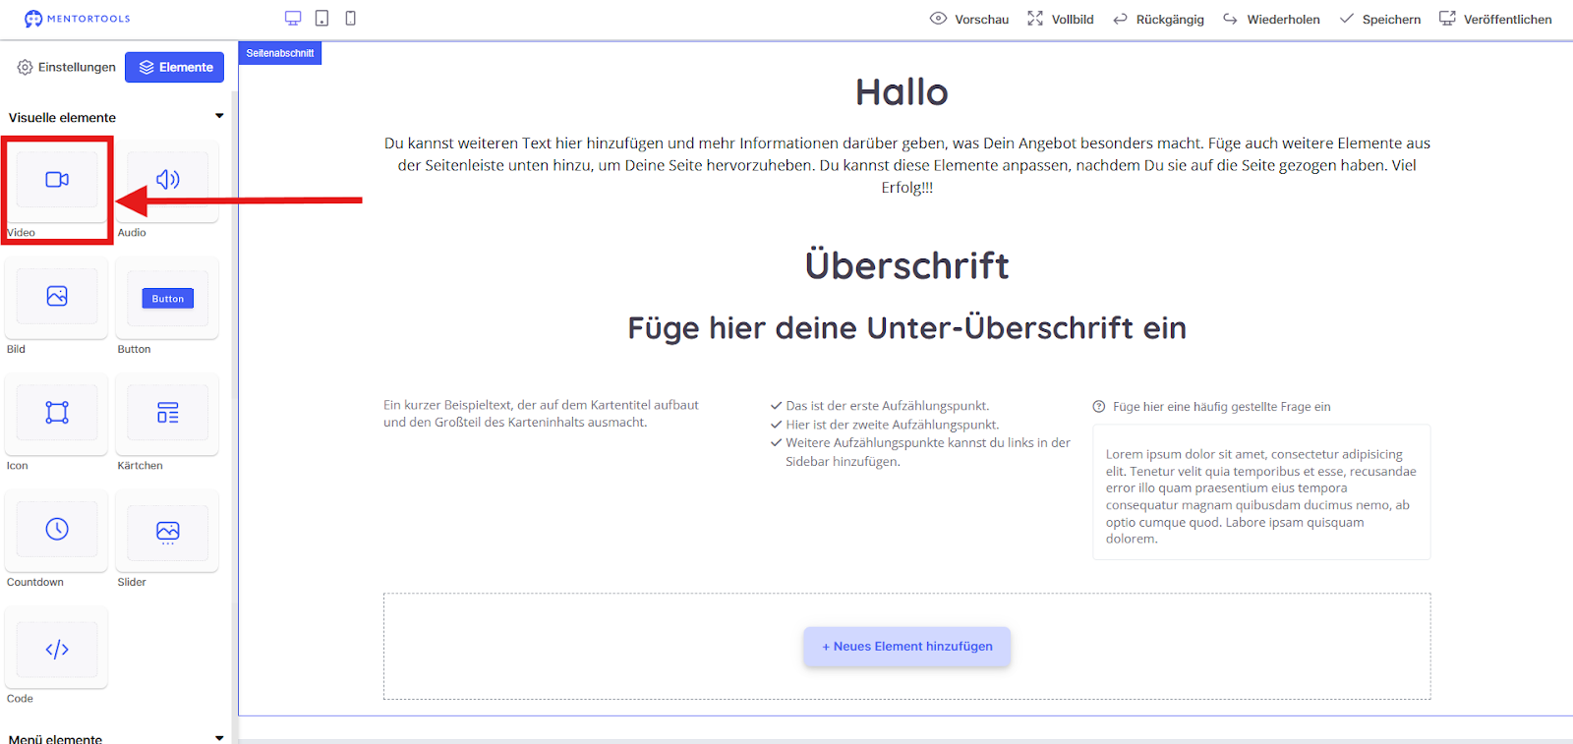Click 'Hier ist der zweite Aufzählungspunkt.'
1573x744 pixels.
(x=892, y=425)
